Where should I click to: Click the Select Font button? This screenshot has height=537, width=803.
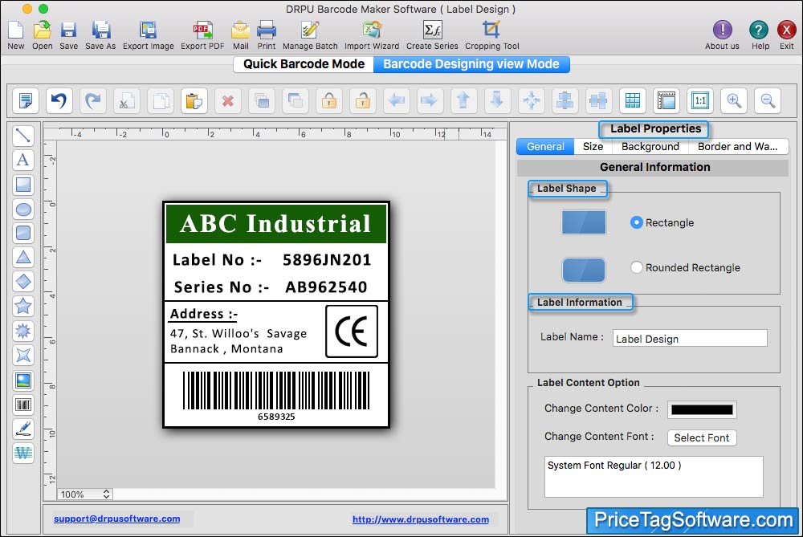click(x=702, y=437)
